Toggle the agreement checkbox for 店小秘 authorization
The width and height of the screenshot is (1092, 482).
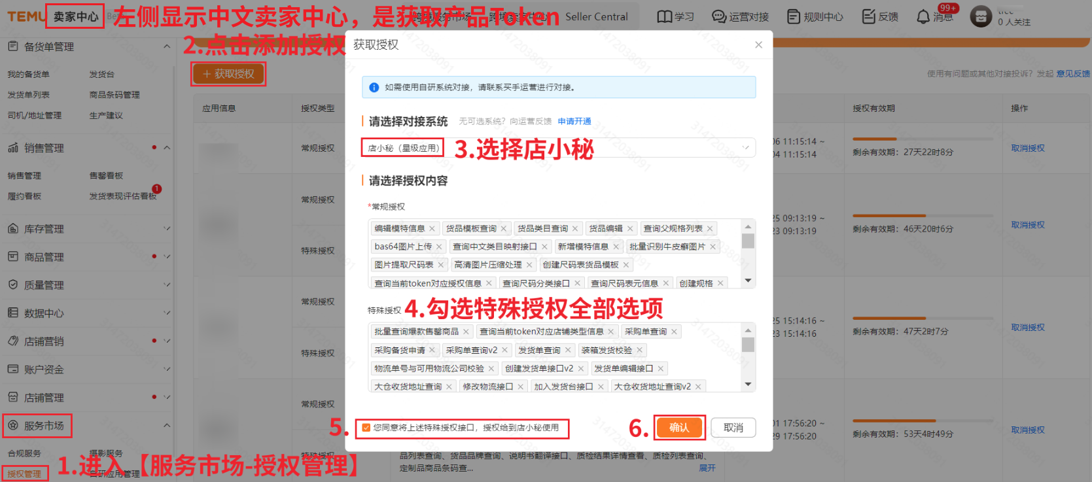point(366,428)
